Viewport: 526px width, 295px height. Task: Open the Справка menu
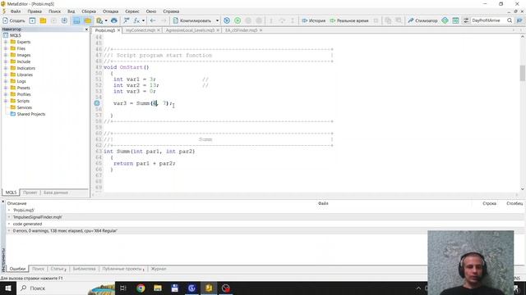(171, 11)
